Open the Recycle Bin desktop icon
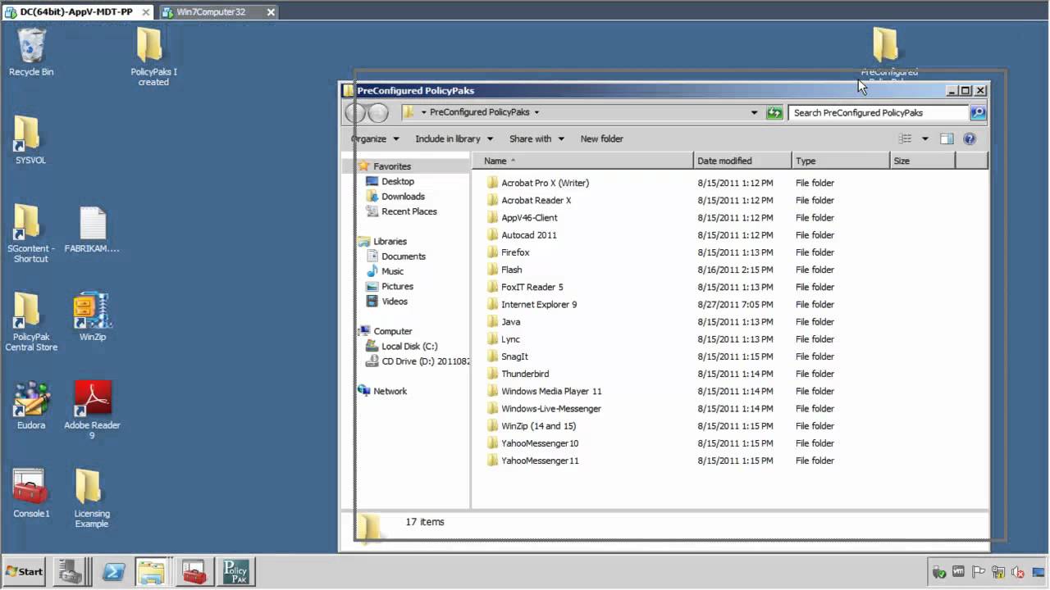 [31, 52]
